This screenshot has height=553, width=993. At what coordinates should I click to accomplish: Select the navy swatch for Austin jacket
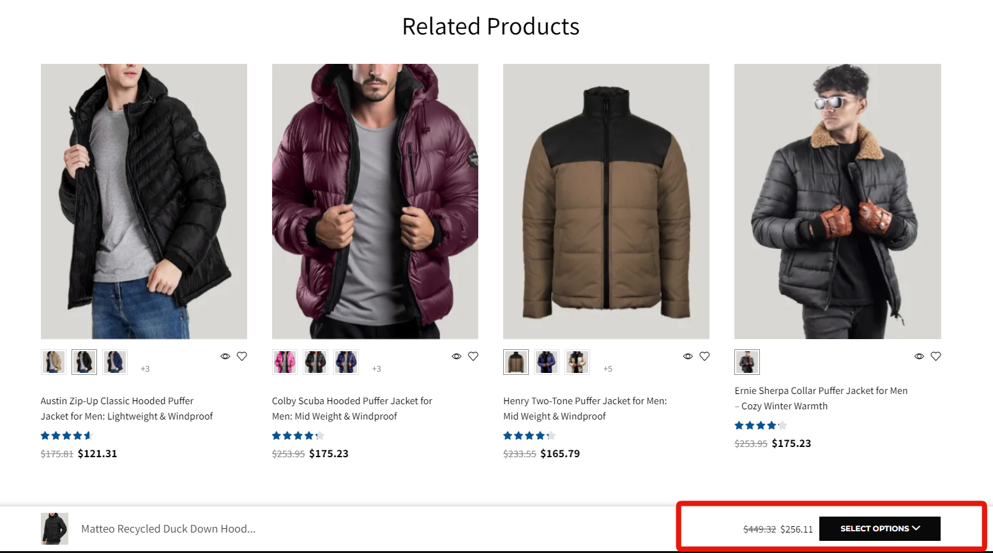coord(115,362)
